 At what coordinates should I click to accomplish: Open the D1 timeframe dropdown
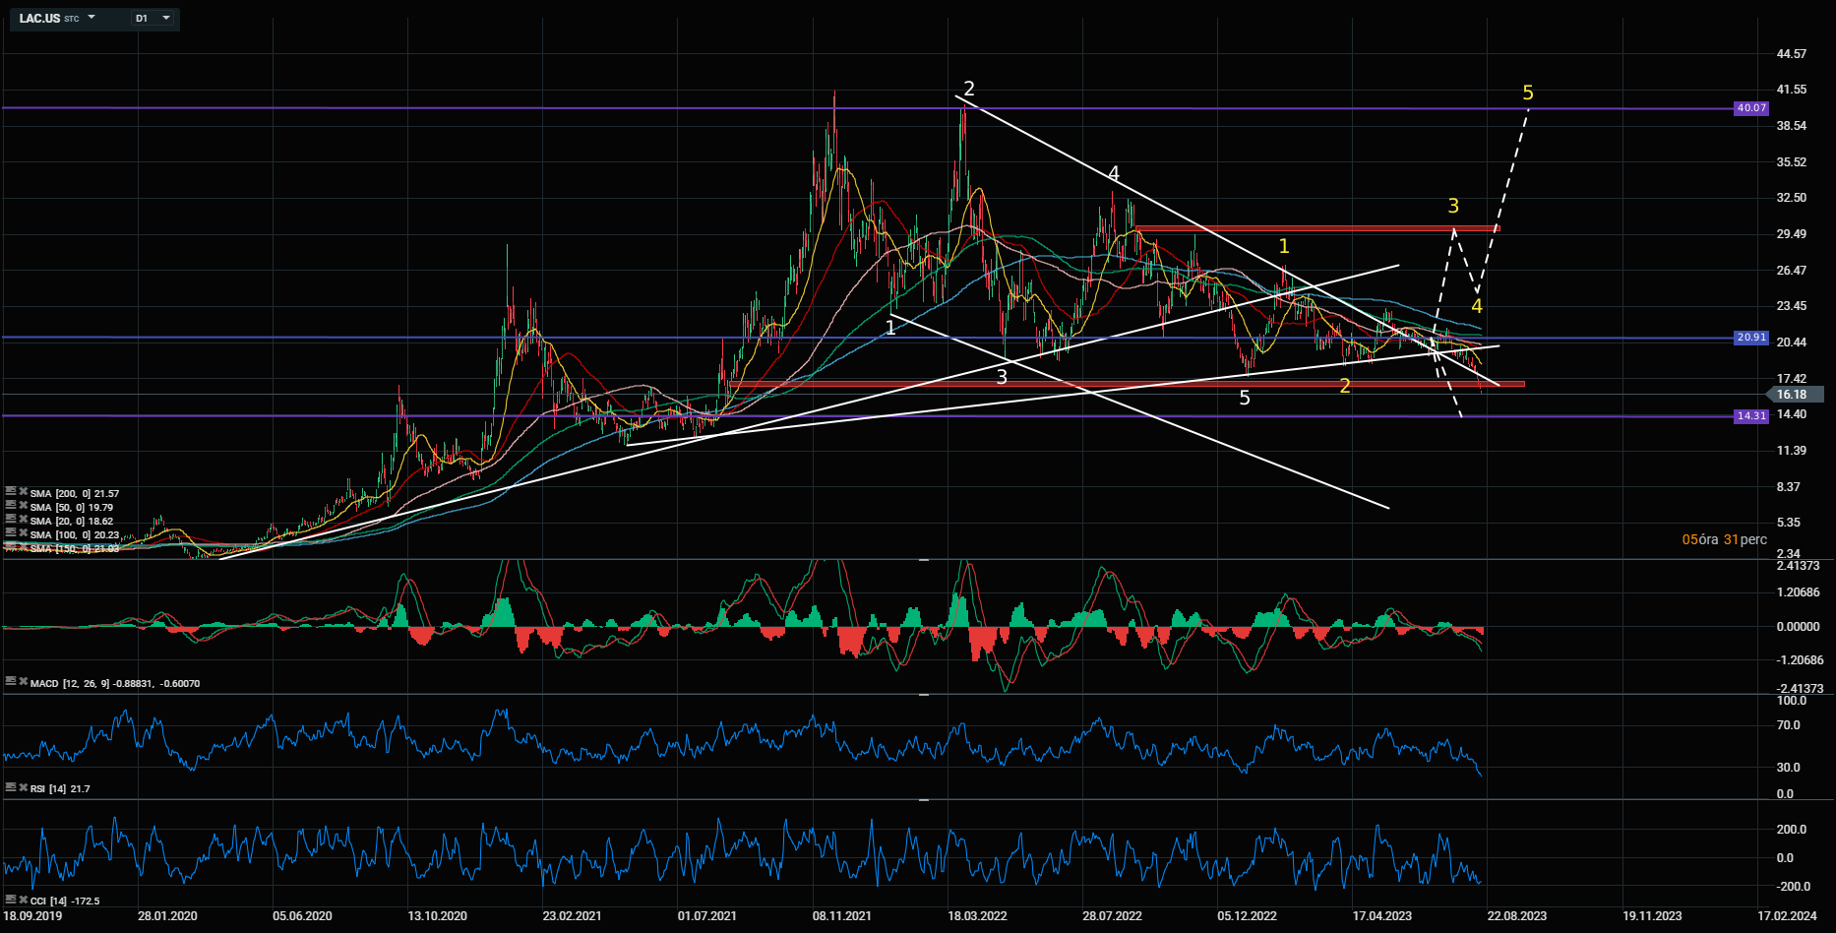coord(154,18)
